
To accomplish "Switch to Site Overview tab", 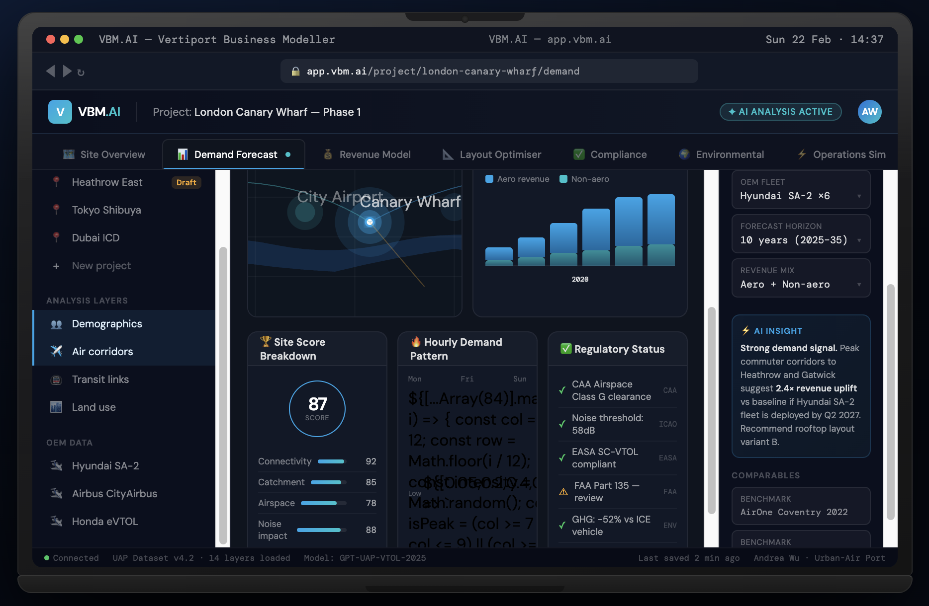I will point(104,154).
